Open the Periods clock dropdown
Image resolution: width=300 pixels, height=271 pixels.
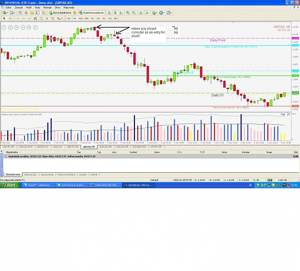coord(162,13)
